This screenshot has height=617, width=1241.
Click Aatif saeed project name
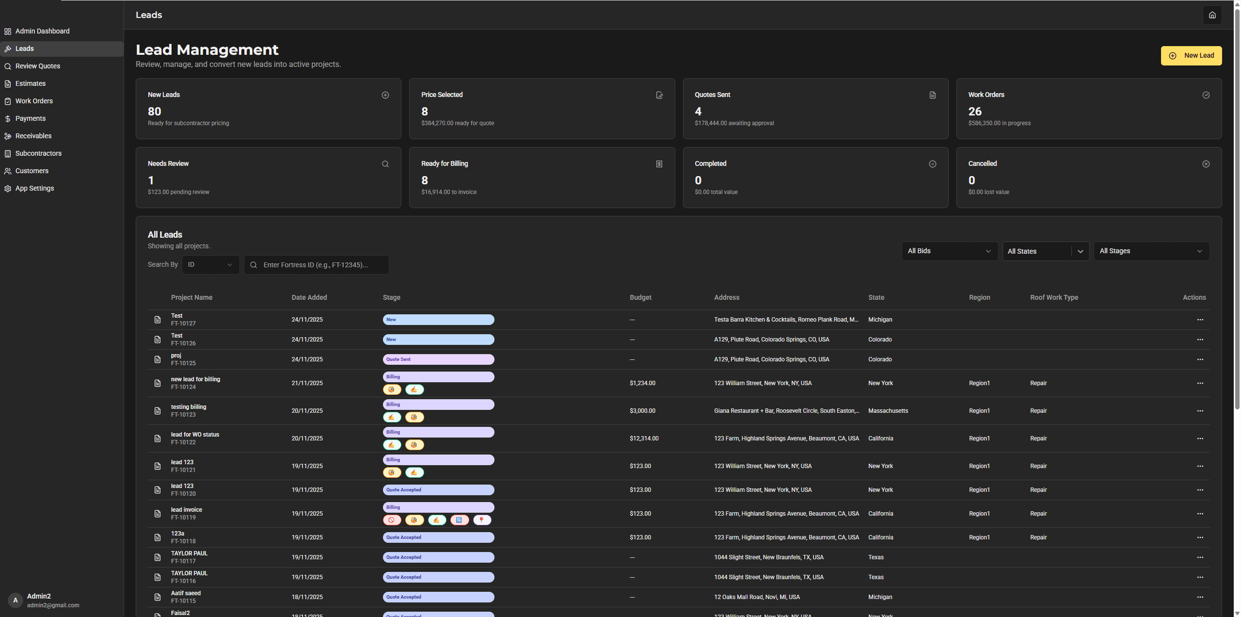186,593
